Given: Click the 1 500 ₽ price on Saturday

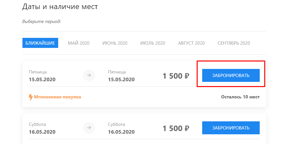Looking at the screenshot, I should coord(176,128).
